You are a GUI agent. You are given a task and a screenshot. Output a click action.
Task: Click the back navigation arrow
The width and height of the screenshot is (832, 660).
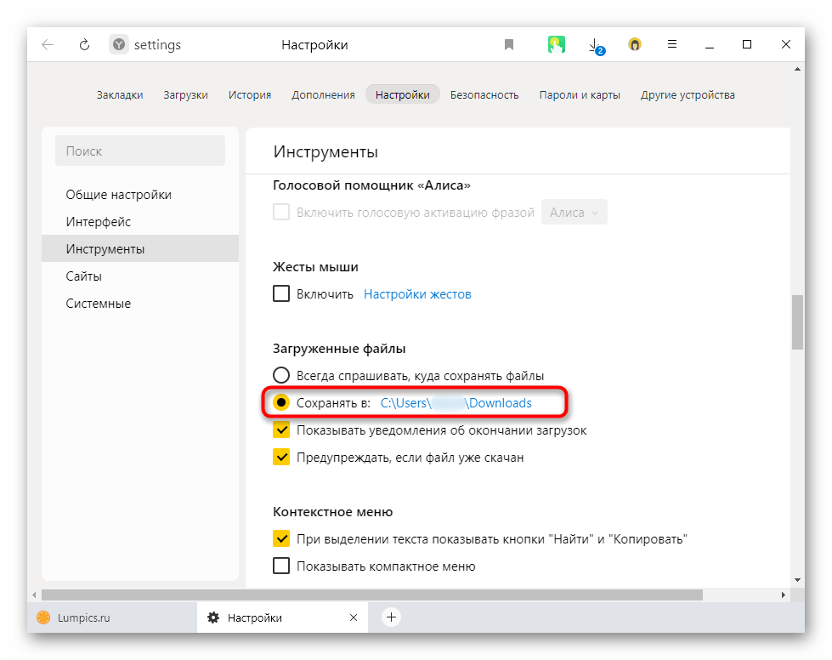click(48, 45)
